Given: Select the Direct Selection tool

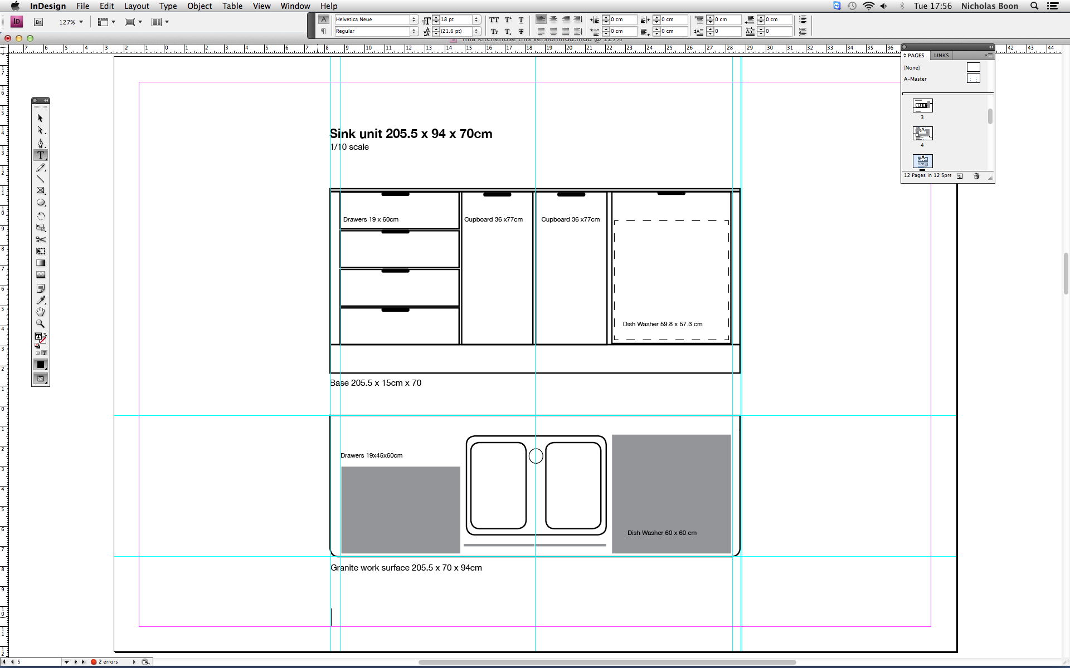Looking at the screenshot, I should (x=40, y=130).
